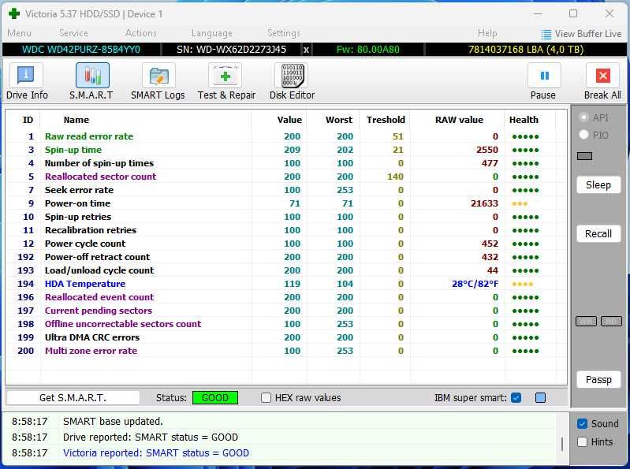Toggle the HEX raw values checkbox
This screenshot has height=469, width=630.
[266, 398]
